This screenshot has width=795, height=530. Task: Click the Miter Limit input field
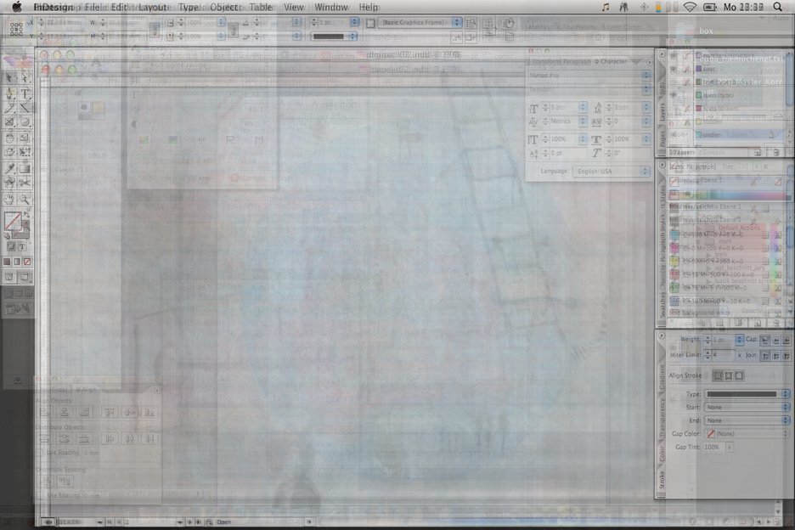coord(723,356)
